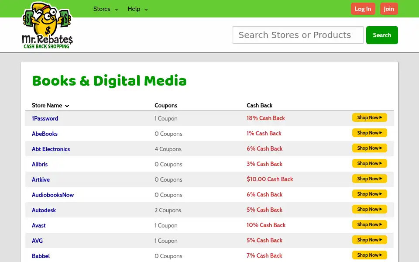The image size is (419, 262).
Task: Click 4 Coupons for Abt Electronics
Action: 168,149
